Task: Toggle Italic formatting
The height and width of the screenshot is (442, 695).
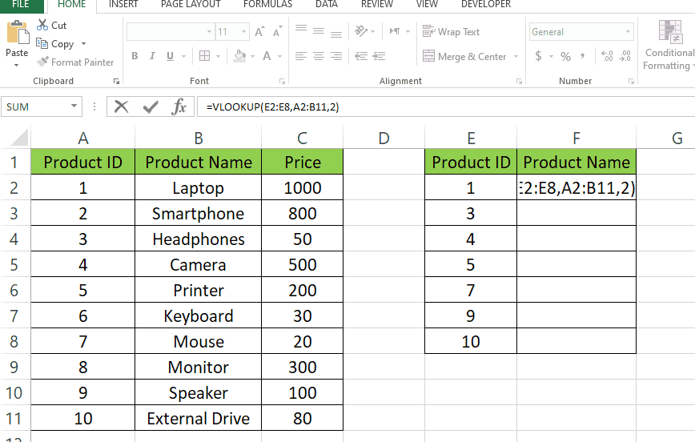Action: (x=152, y=56)
